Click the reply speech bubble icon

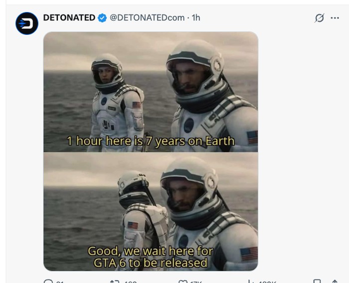coord(48,282)
